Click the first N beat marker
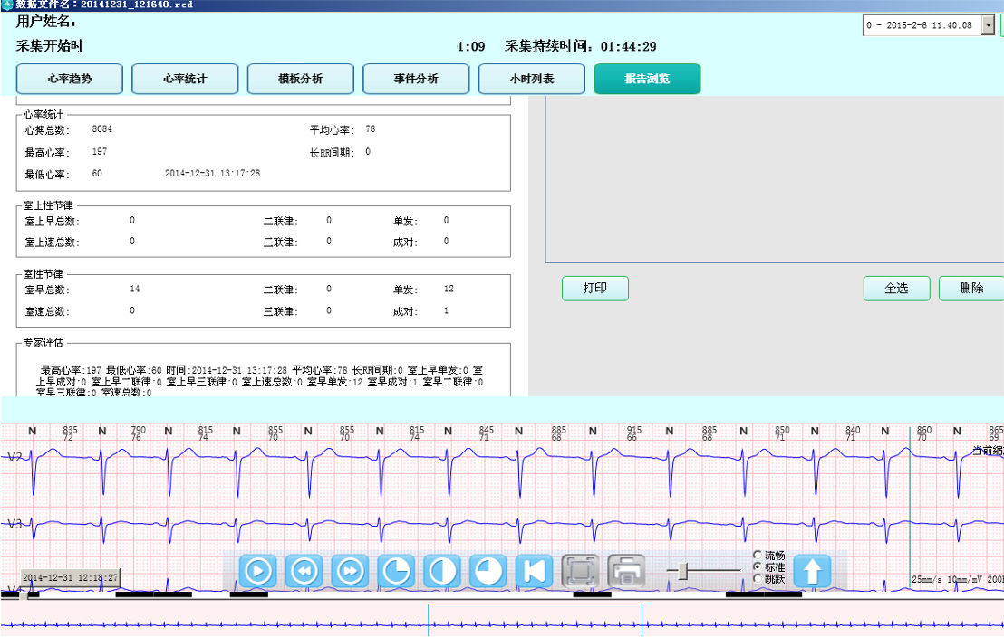 [x=32, y=431]
